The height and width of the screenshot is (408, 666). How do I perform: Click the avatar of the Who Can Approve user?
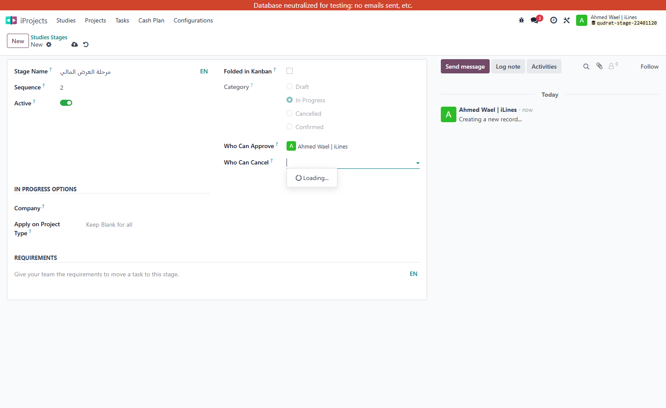(x=291, y=146)
